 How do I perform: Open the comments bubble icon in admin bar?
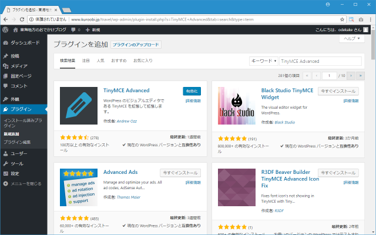point(73,30)
